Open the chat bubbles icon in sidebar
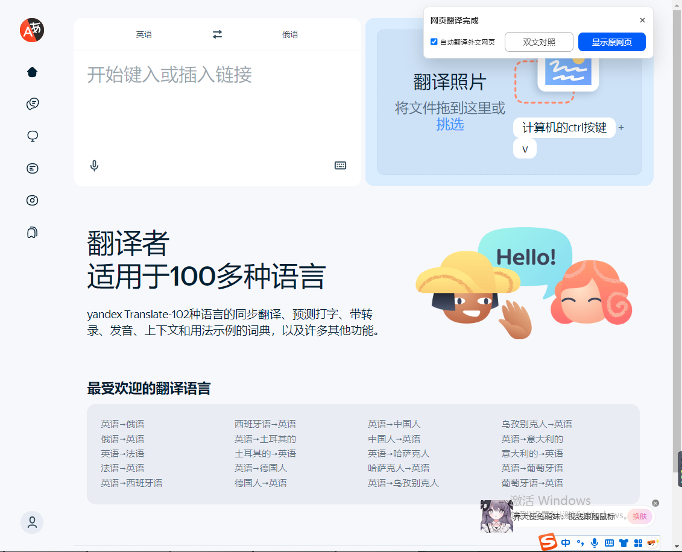Image resolution: width=682 pixels, height=552 pixels. tap(32, 104)
